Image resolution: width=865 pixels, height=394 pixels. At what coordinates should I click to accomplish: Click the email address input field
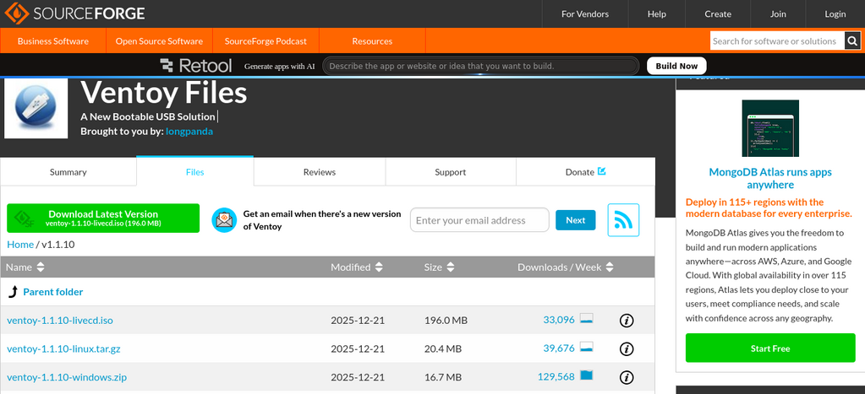479,220
